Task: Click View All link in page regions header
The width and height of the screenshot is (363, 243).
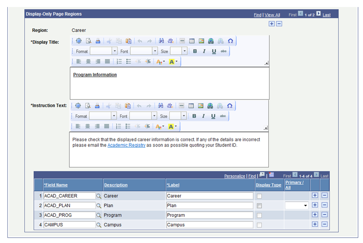Action: (272, 15)
